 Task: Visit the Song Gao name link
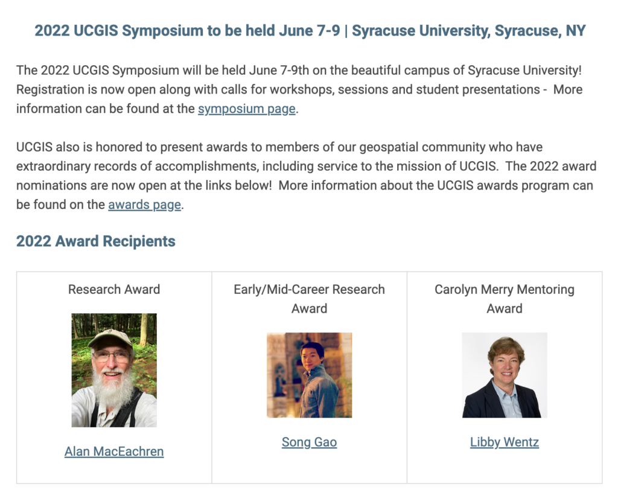309,442
